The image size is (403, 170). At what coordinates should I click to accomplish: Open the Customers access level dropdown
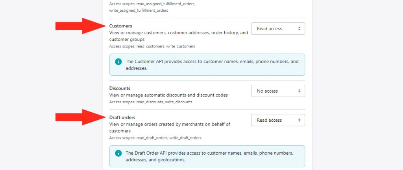pos(278,28)
